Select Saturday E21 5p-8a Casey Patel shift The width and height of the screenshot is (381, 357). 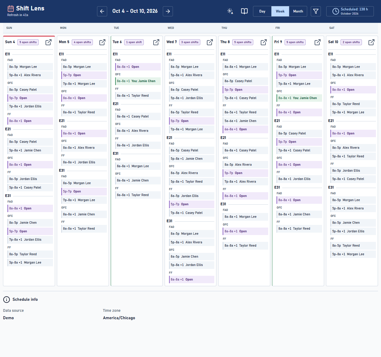(353, 179)
